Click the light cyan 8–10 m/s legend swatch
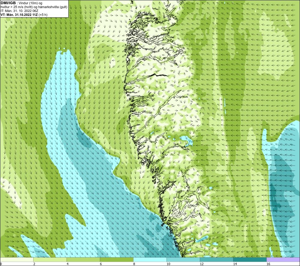 tap(150, 259)
